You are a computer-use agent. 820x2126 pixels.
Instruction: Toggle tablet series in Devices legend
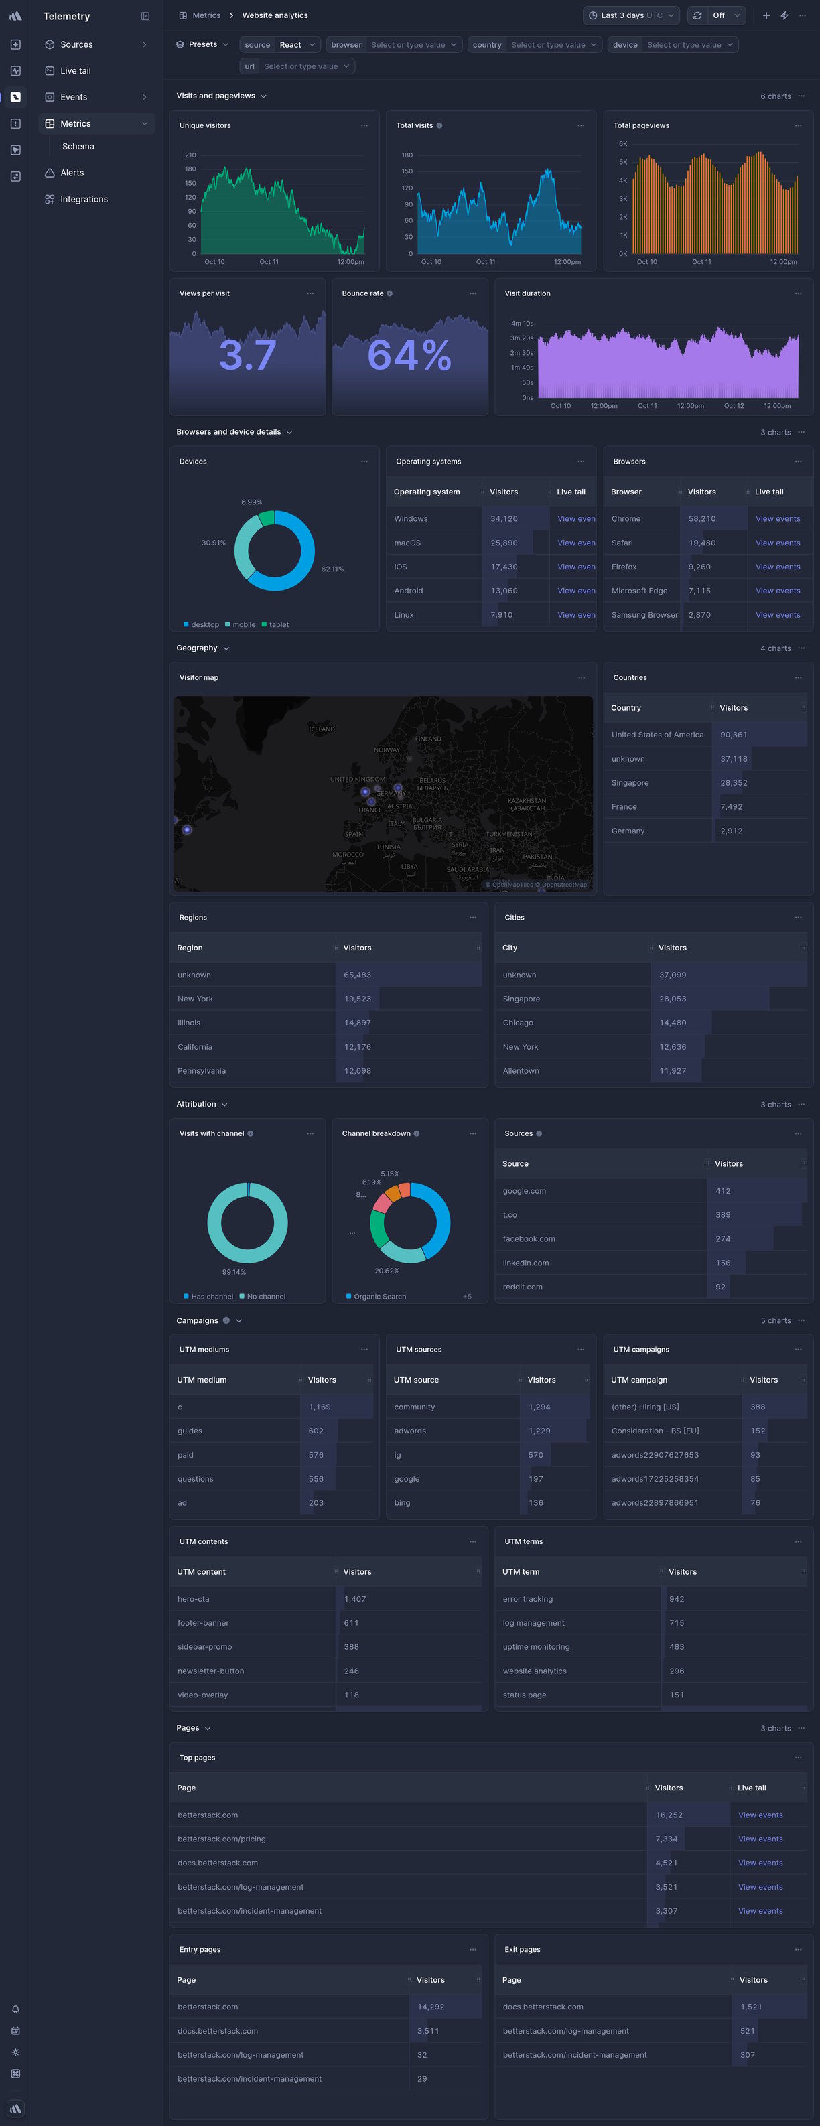tap(275, 625)
